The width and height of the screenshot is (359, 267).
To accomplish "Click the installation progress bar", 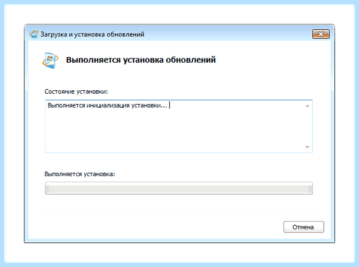I will pos(179,188).
